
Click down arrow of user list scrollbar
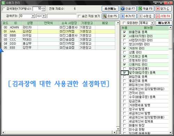pos(118,129)
